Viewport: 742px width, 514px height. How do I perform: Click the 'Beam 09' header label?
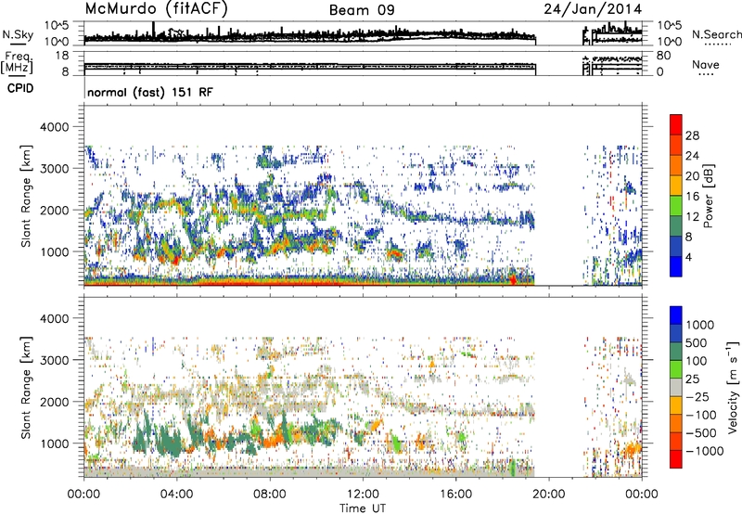[362, 10]
